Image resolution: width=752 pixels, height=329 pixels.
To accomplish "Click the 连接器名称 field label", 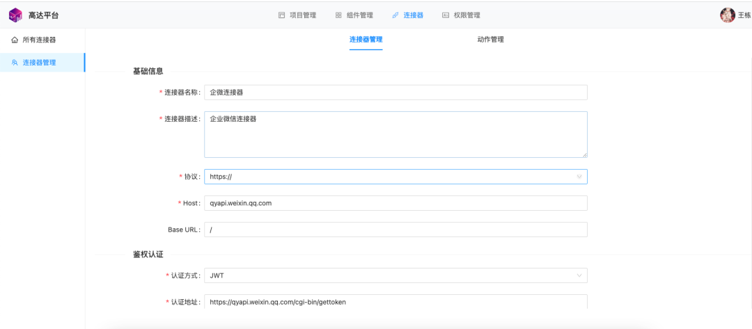I will [x=182, y=93].
